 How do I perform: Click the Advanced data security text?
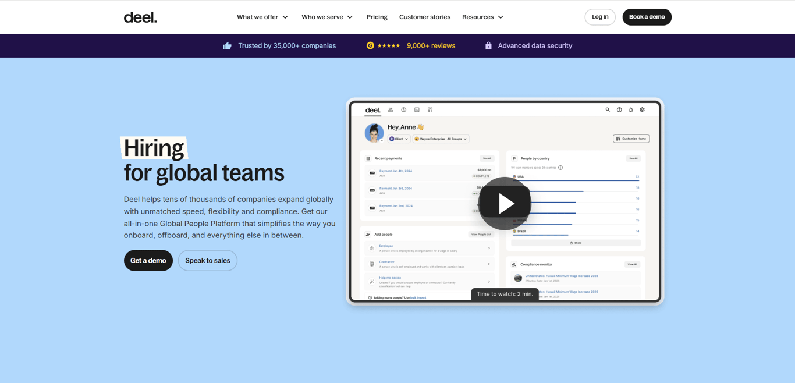tap(535, 45)
